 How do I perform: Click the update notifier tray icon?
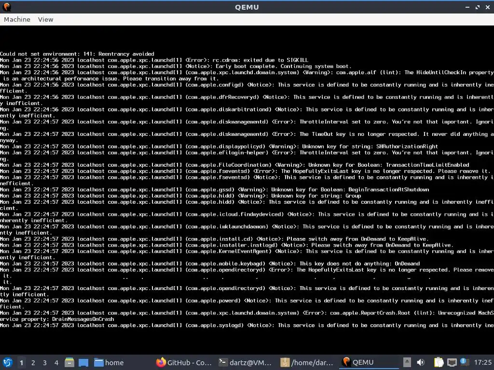click(464, 362)
